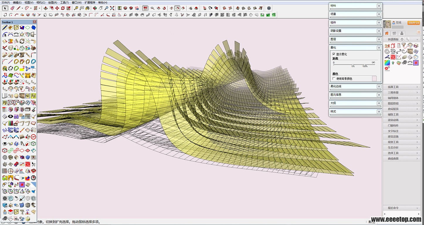Click the quick panel search magnifier

pyautogui.click(x=407, y=39)
